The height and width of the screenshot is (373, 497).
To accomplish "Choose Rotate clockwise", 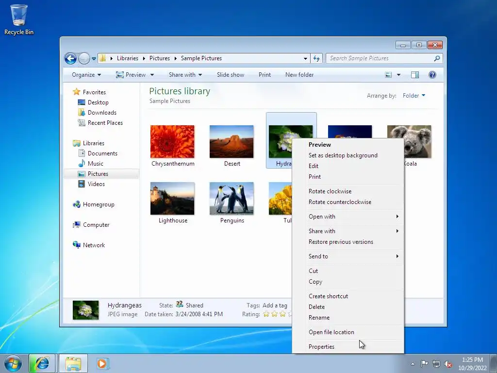I will click(x=348, y=191).
